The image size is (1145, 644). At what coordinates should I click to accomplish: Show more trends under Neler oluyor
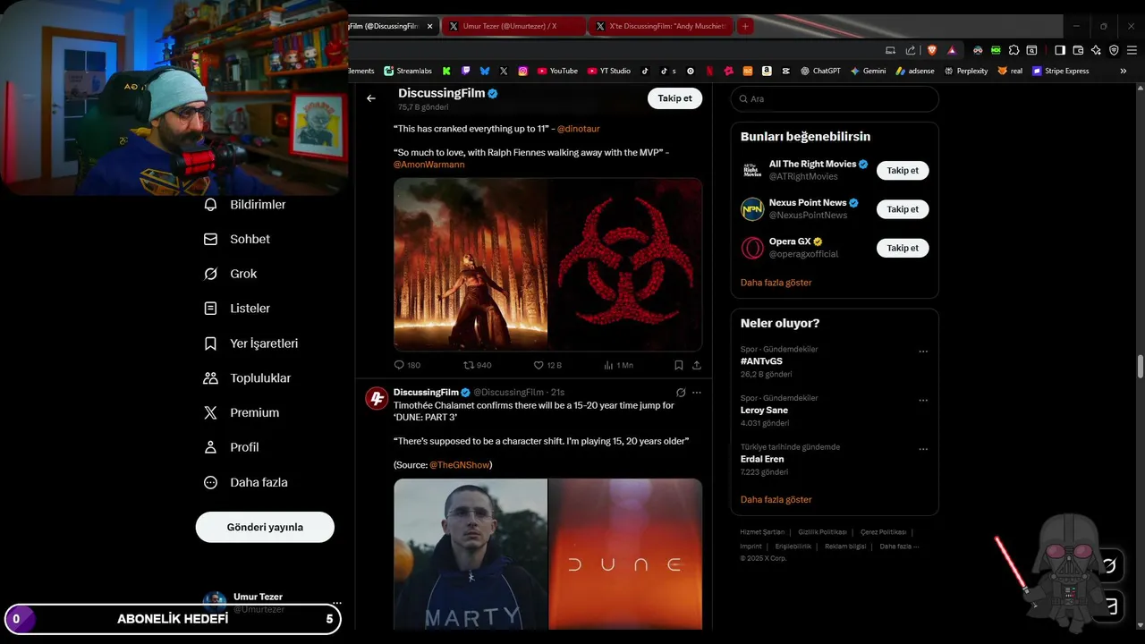[x=776, y=500]
